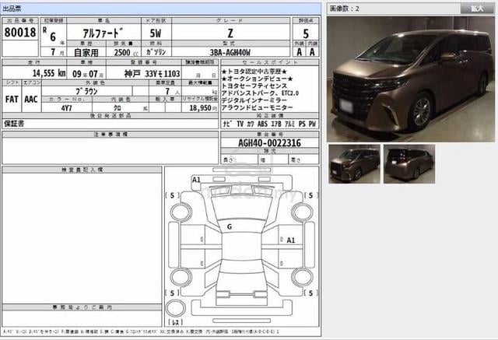
Task: Click the レス spare tire label
Action: pos(175,322)
